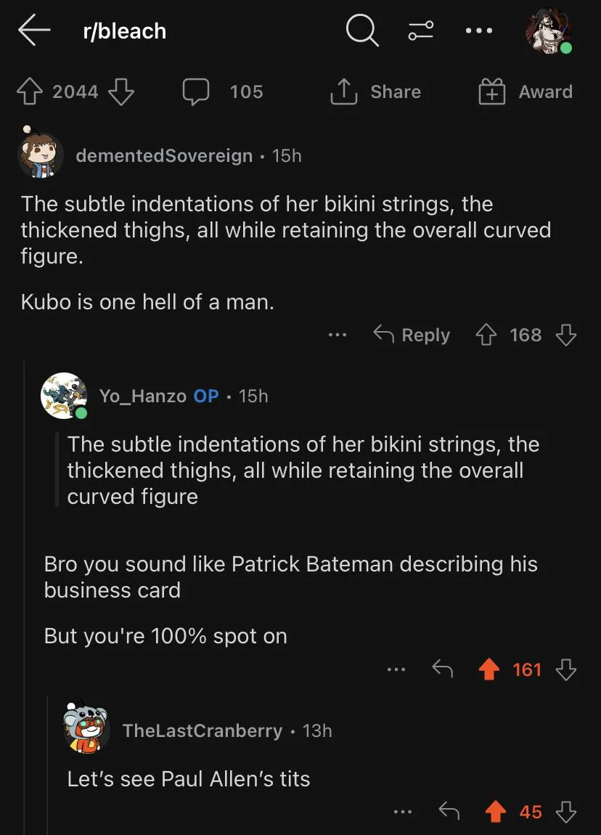Open the comment sort options icon

[x=421, y=30]
